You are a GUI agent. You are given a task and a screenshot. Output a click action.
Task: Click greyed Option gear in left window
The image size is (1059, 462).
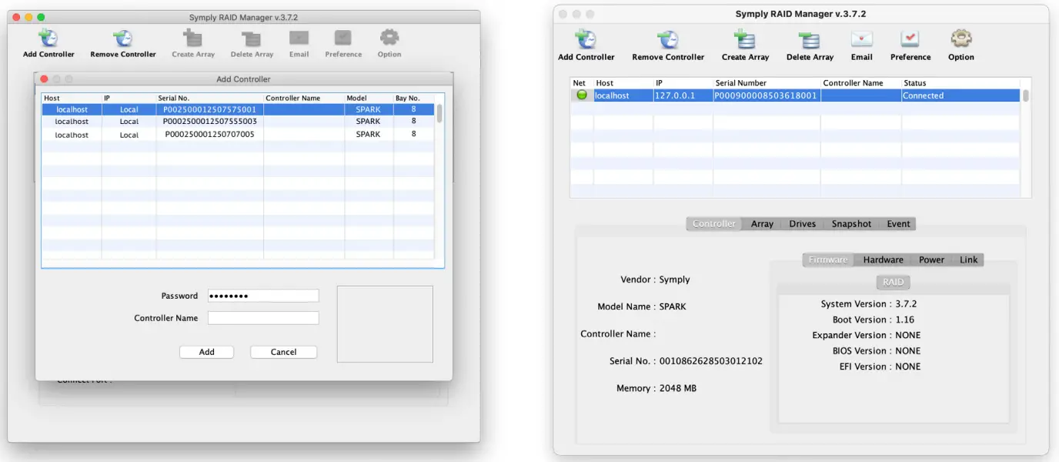pyautogui.click(x=389, y=38)
